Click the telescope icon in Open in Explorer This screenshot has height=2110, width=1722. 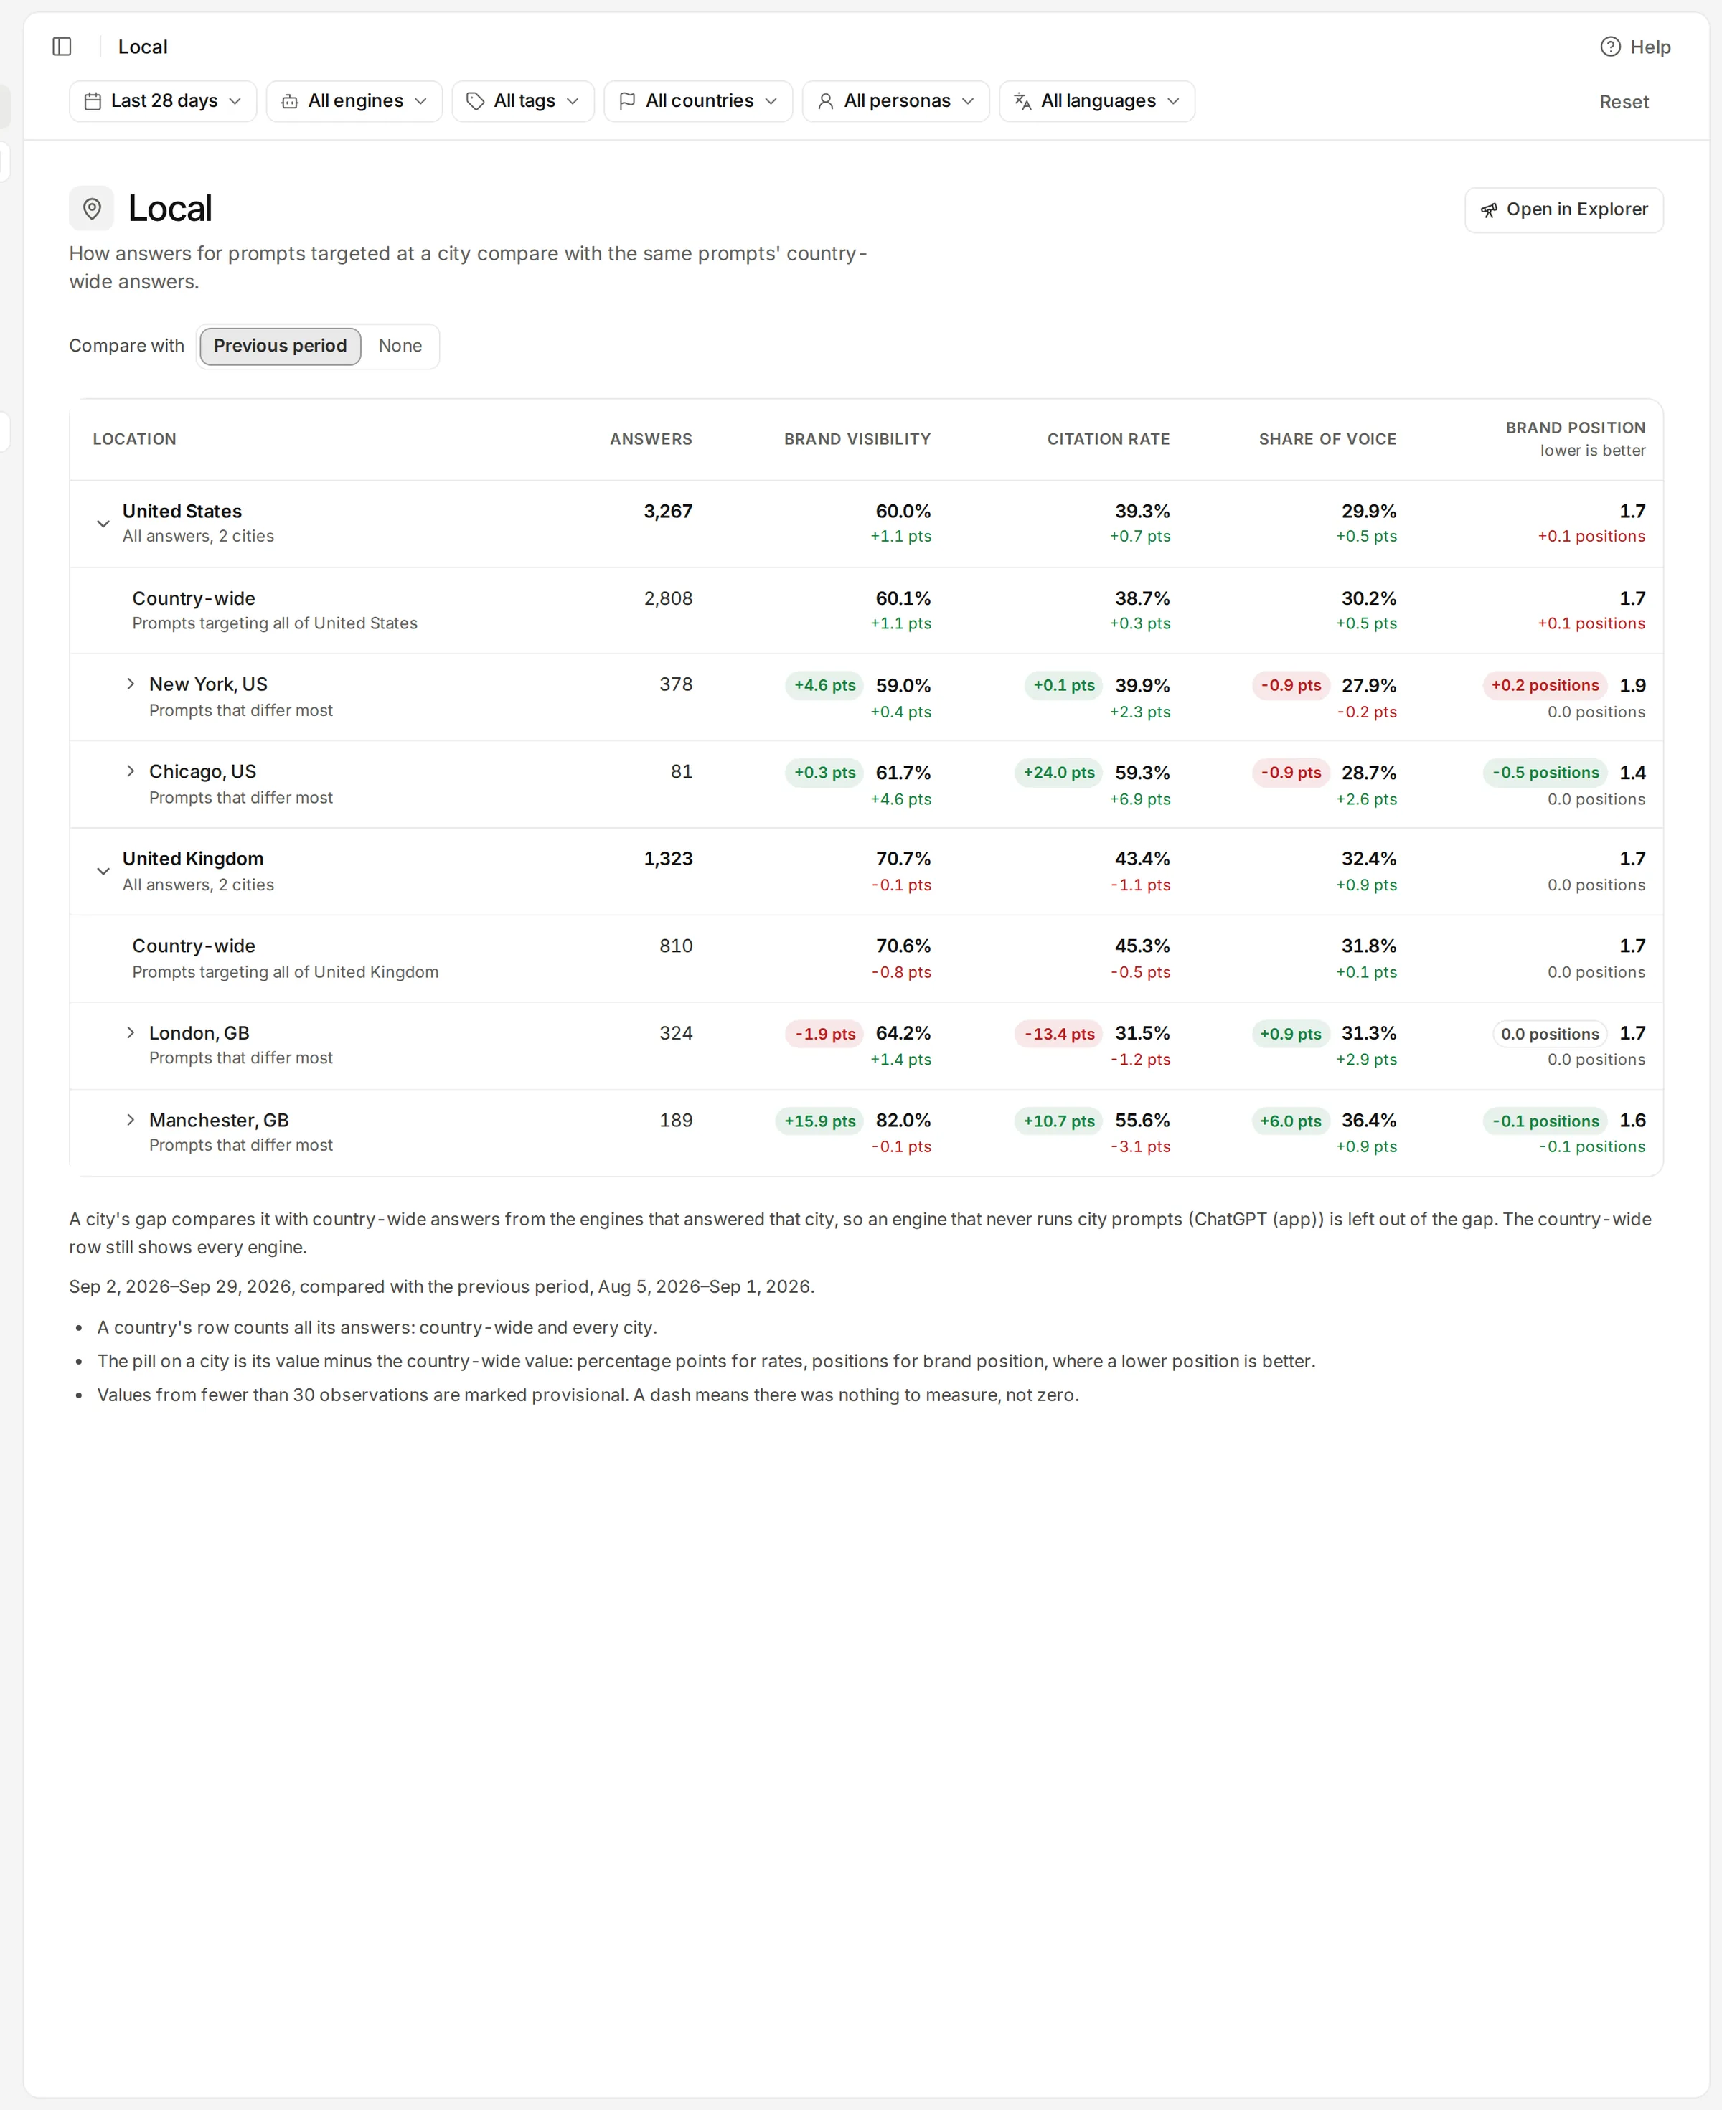[1489, 210]
